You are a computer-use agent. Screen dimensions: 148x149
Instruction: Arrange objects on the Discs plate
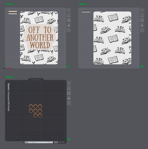coord(69,93)
